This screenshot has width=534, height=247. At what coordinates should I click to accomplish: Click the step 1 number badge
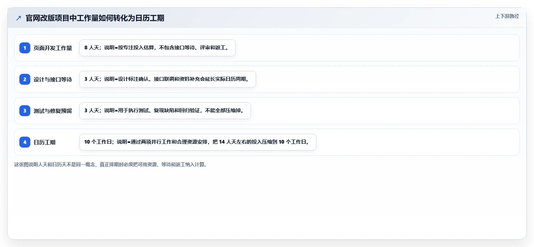click(25, 48)
